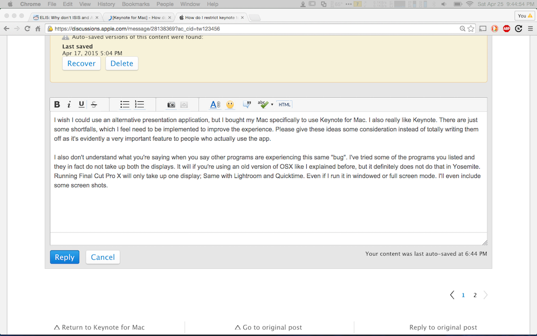Open the text link/style tool
537x336 pixels.
click(x=214, y=104)
